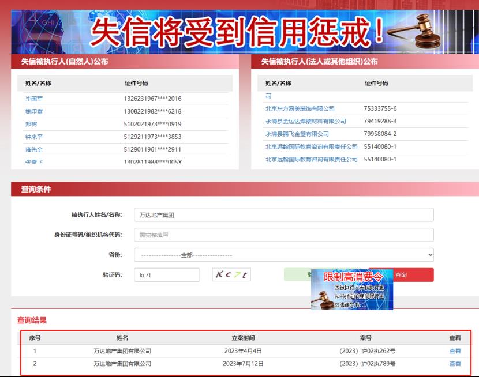Screen dimensions: 479x377
Task: Click the 案号 column header
Action: click(x=366, y=338)
